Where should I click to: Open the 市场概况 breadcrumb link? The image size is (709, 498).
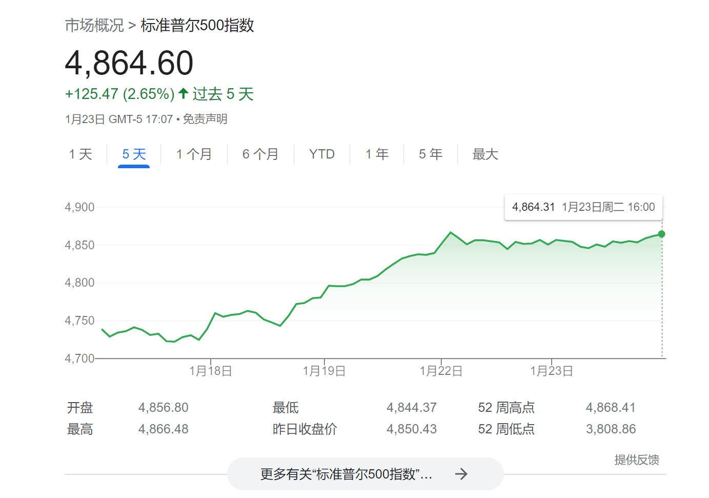94,25
